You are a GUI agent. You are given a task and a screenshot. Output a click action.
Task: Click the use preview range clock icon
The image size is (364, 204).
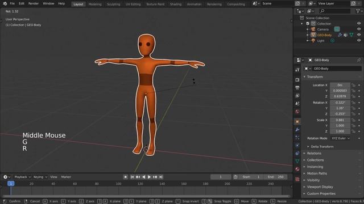coord(235,177)
